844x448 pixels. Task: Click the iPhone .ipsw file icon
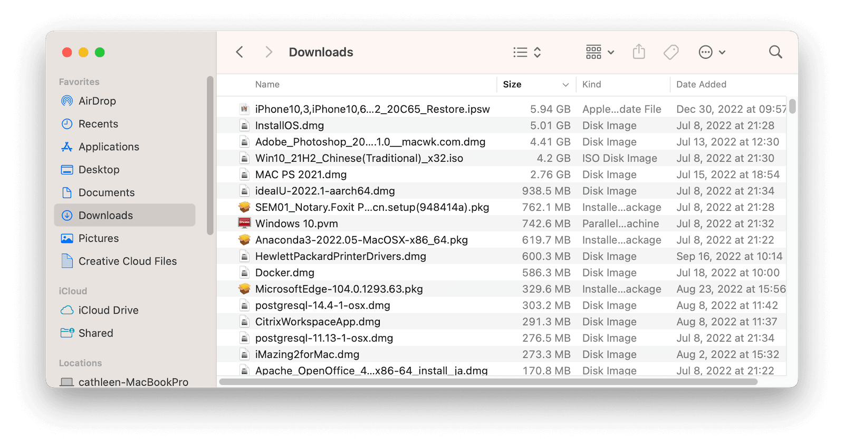pyautogui.click(x=244, y=109)
